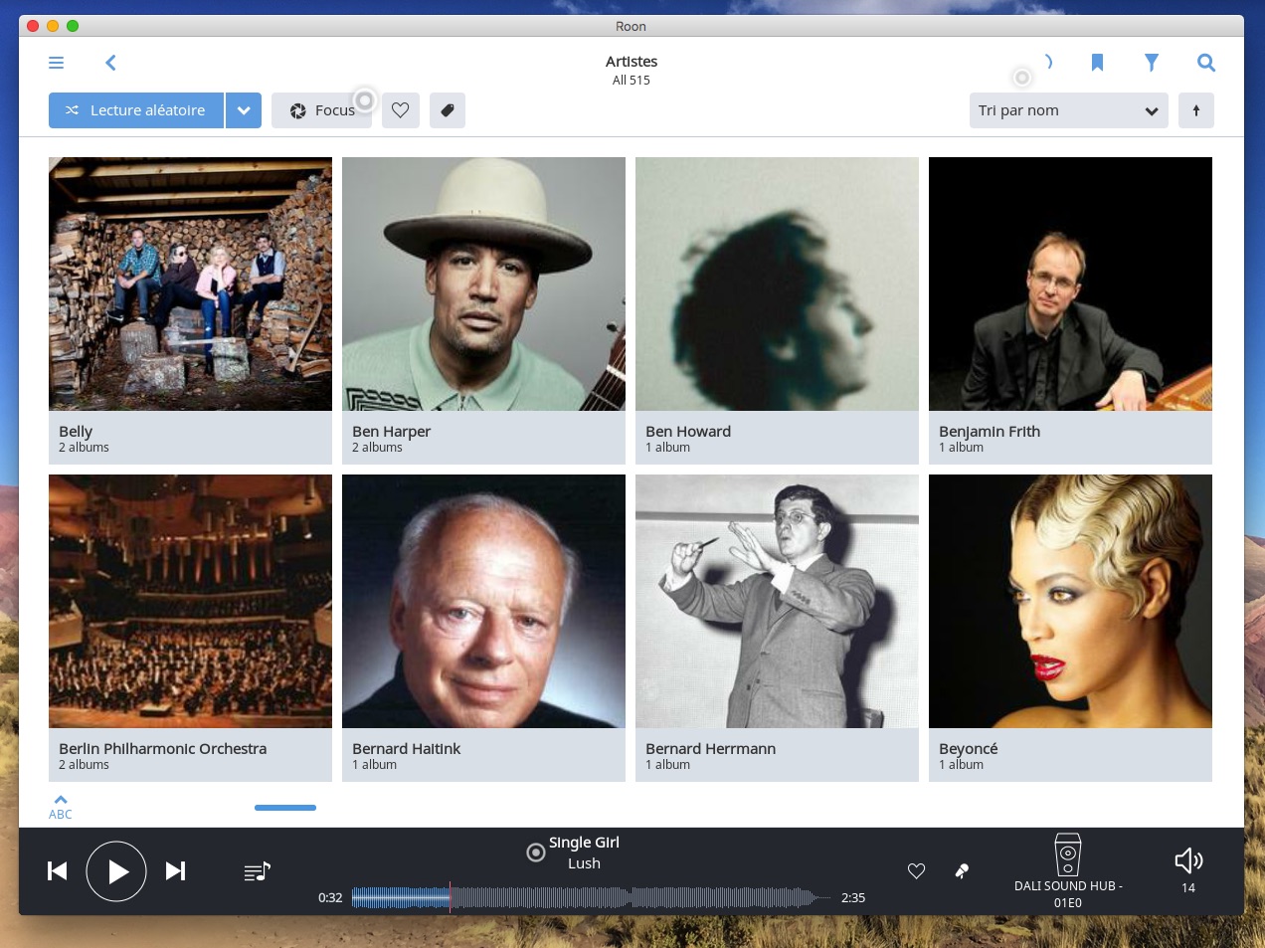Click the signal path light by Single Girl
Viewport: 1265px width, 948px height.
pos(536,853)
